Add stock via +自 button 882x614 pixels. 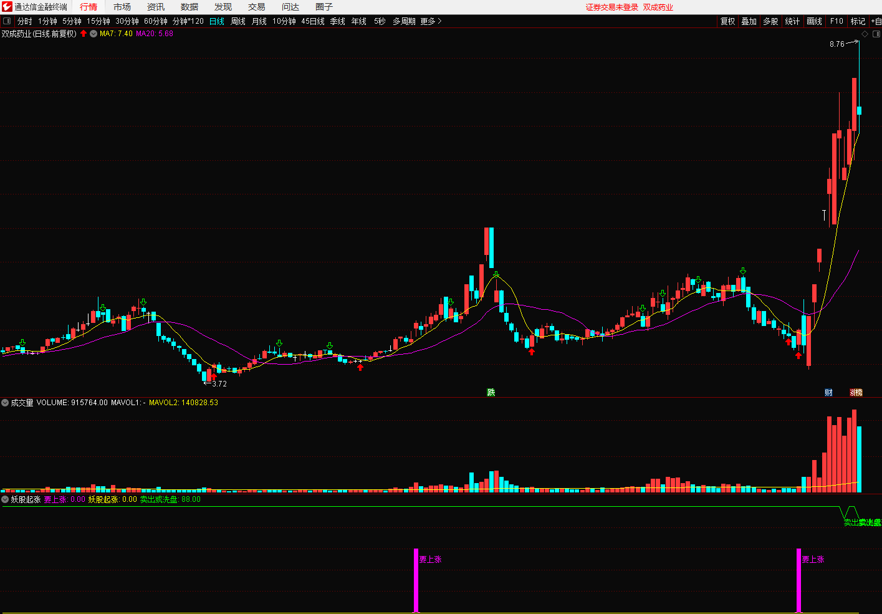pos(876,21)
